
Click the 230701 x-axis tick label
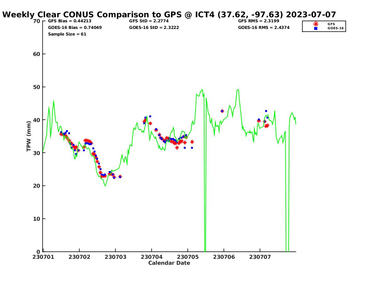43,257
